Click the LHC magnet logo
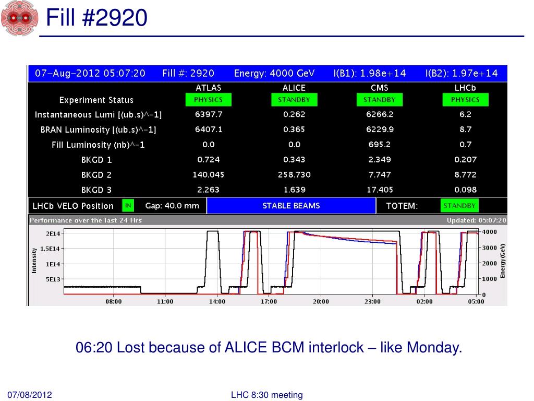This screenshot has width=534, height=401. (19, 18)
